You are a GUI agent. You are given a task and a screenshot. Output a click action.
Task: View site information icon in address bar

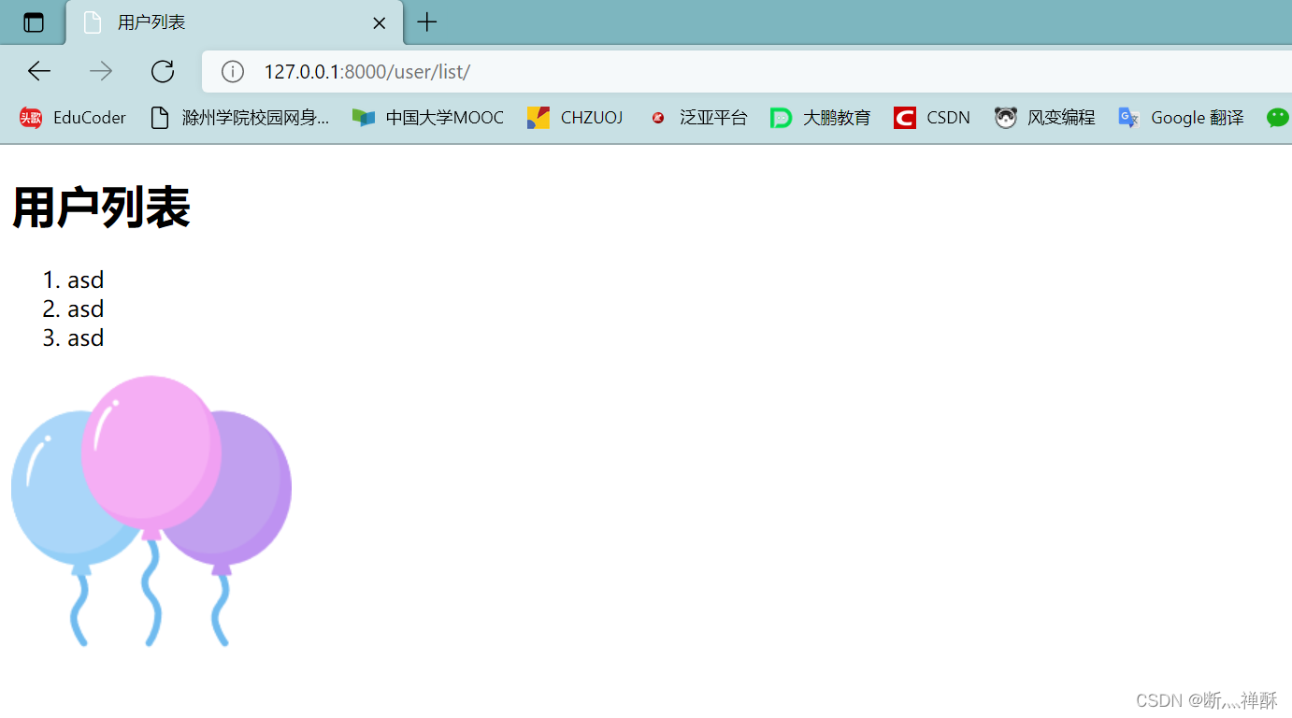click(233, 71)
